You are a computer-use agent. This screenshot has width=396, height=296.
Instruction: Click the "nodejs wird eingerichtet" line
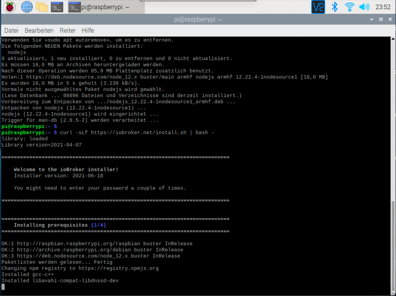[80, 114]
